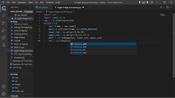Select bitwise_not suggestion
Viewport: 175px width, 98px height.
click(x=103, y=47)
